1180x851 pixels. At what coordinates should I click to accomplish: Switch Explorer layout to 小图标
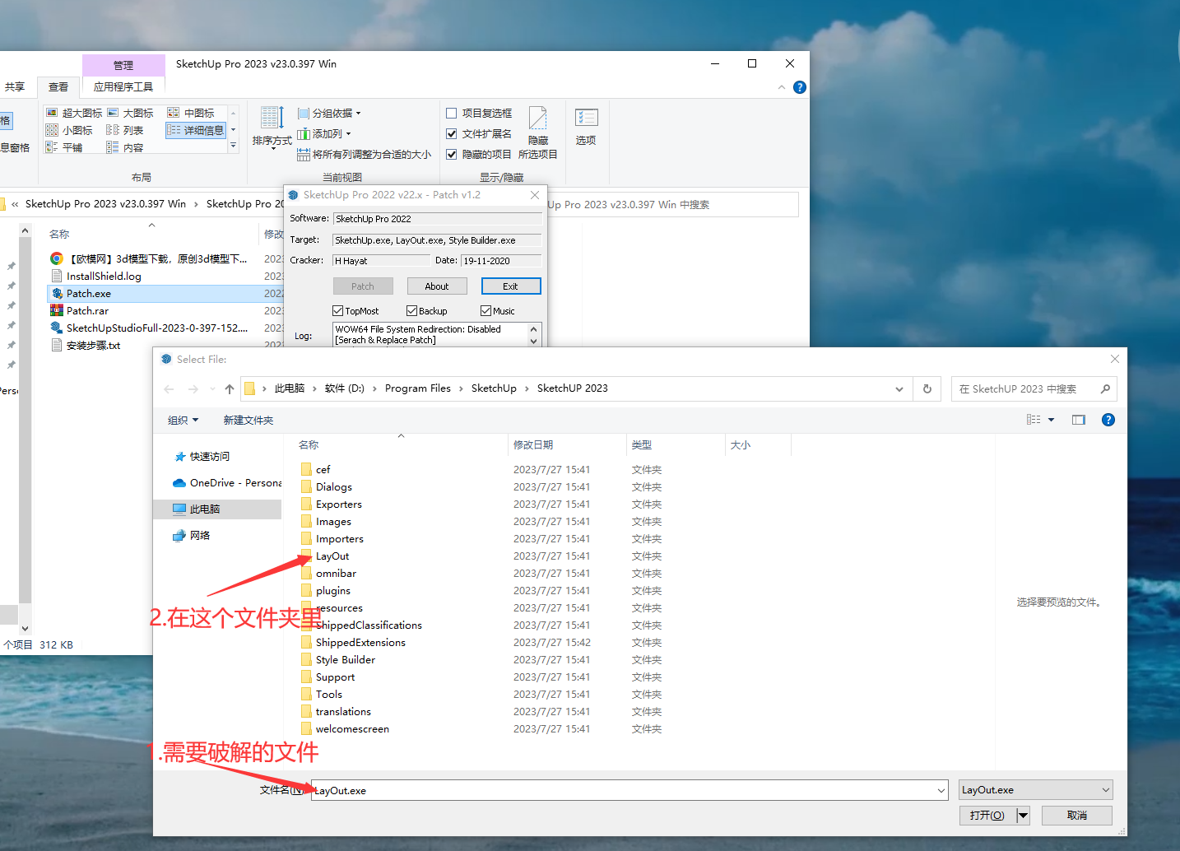[x=69, y=130]
